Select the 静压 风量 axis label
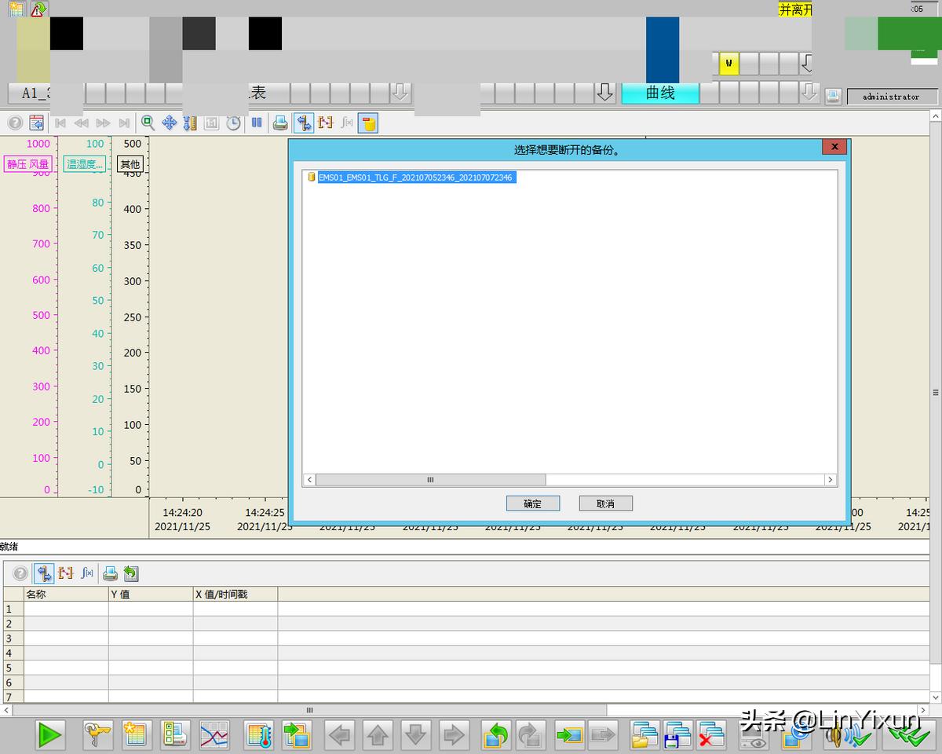The height and width of the screenshot is (754, 942). coord(27,164)
